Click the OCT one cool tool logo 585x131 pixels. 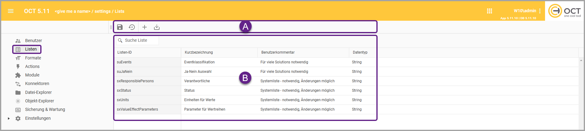click(x=565, y=11)
